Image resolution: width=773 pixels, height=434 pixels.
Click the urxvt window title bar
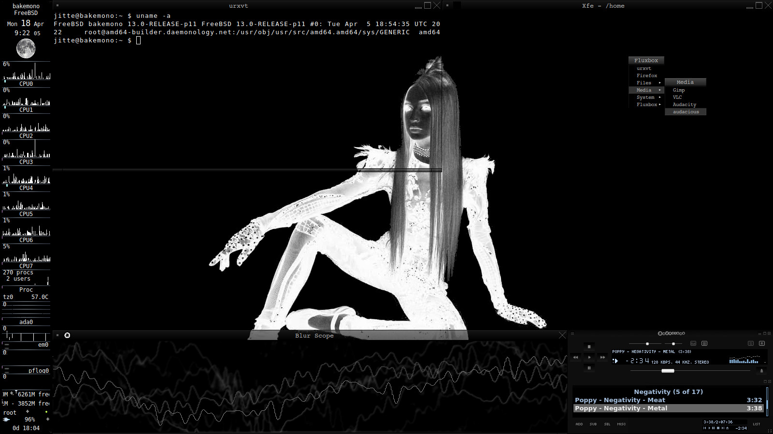(238, 6)
